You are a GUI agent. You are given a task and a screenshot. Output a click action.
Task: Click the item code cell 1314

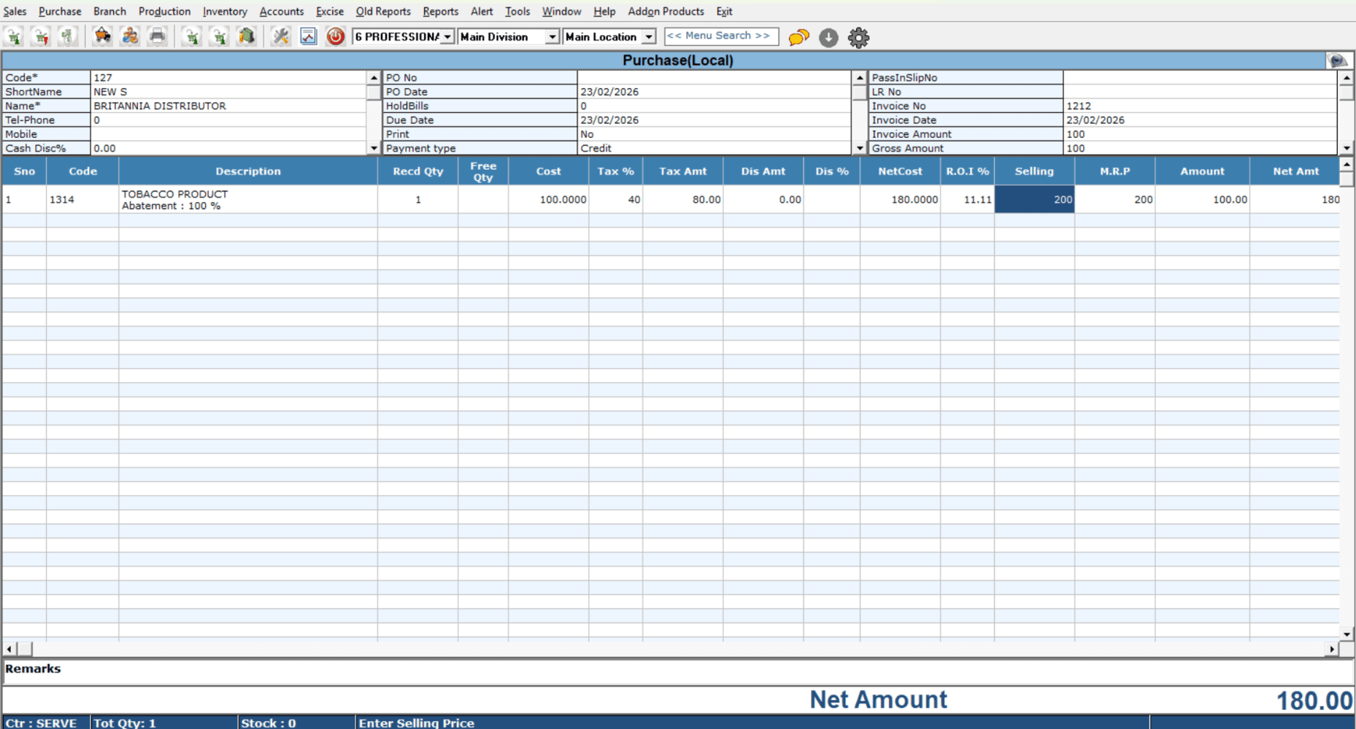click(x=82, y=200)
